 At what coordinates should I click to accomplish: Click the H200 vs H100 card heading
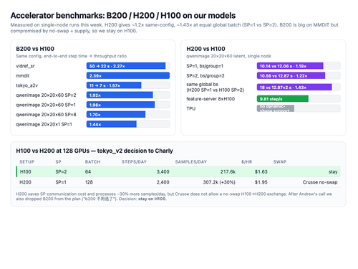coord(205,49)
